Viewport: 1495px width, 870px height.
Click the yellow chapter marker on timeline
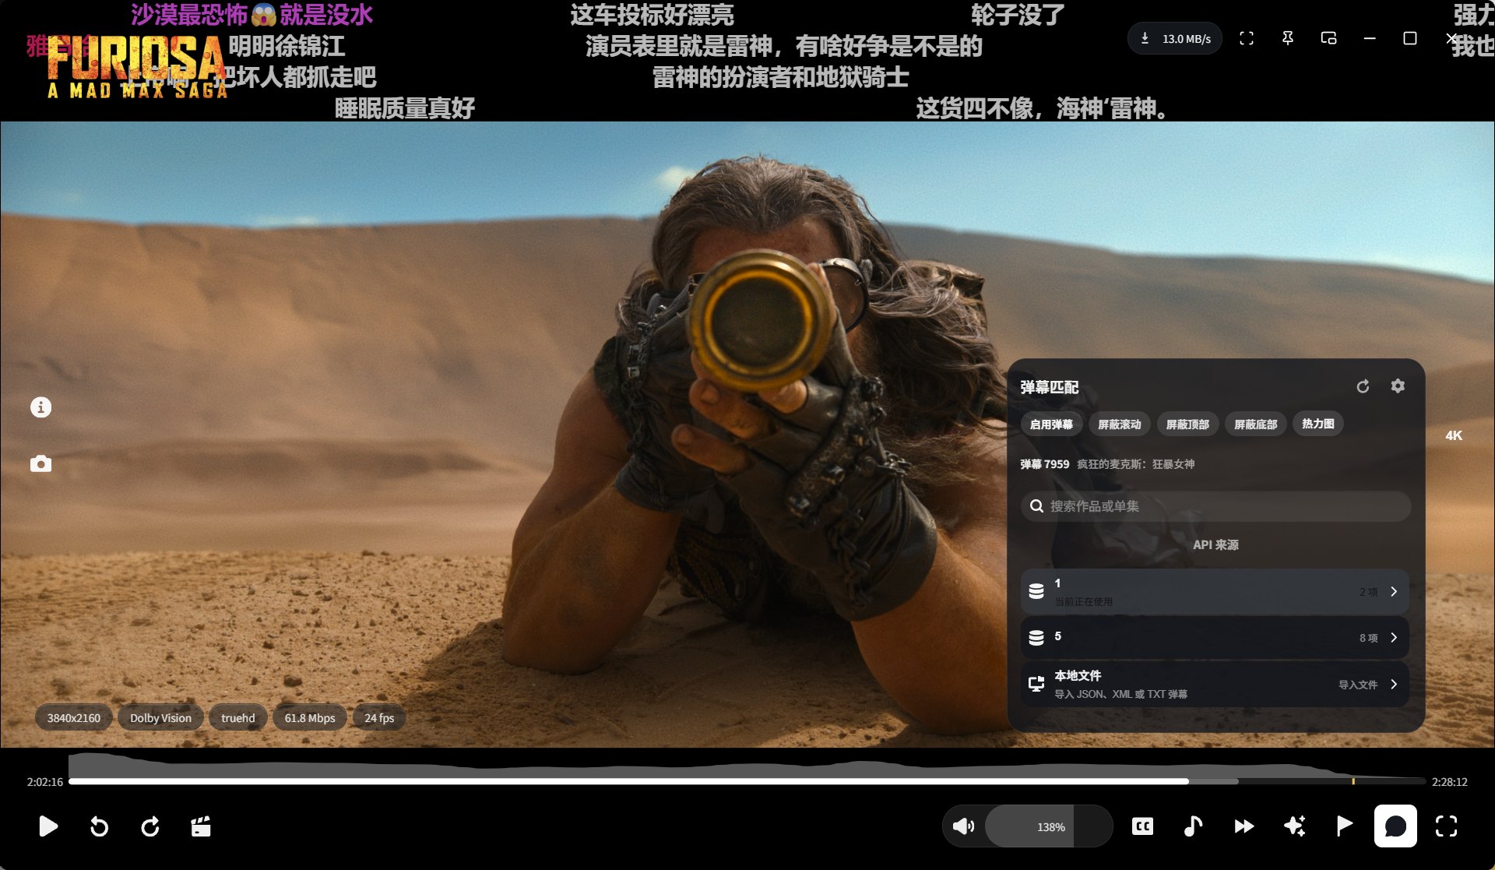1353,781
